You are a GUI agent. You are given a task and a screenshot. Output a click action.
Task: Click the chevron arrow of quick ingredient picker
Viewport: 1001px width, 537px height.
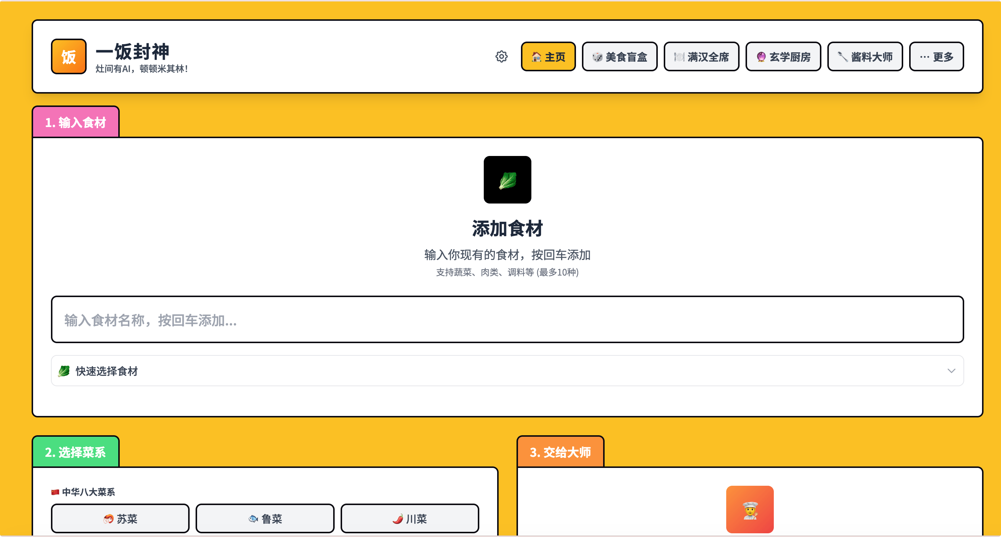[951, 371]
